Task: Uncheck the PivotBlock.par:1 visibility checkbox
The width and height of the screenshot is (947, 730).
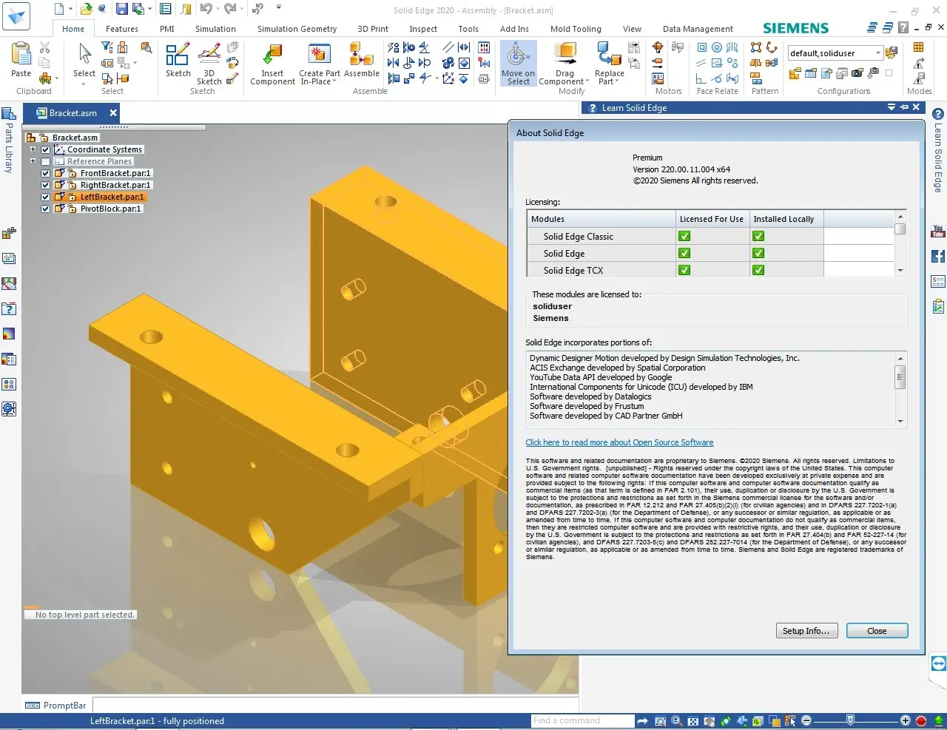Action: pyautogui.click(x=46, y=209)
